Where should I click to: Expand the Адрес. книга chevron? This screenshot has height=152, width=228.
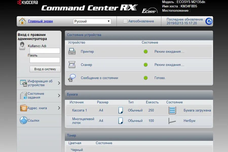click(59, 108)
